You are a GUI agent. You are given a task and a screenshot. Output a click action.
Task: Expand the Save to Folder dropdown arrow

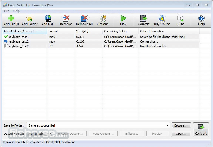coord(167,125)
